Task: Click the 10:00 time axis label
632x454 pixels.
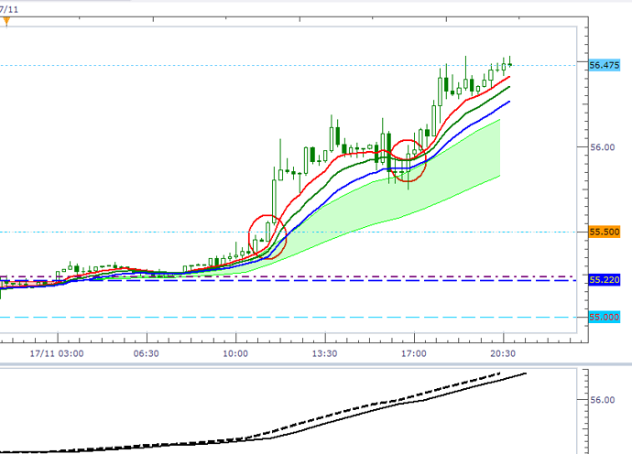Action: (x=235, y=353)
